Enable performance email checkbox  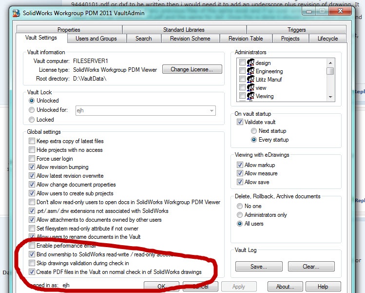pos(32,246)
